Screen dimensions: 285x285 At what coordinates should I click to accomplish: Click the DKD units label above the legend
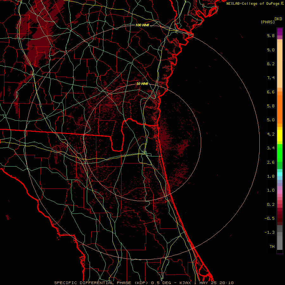[x=278, y=19]
